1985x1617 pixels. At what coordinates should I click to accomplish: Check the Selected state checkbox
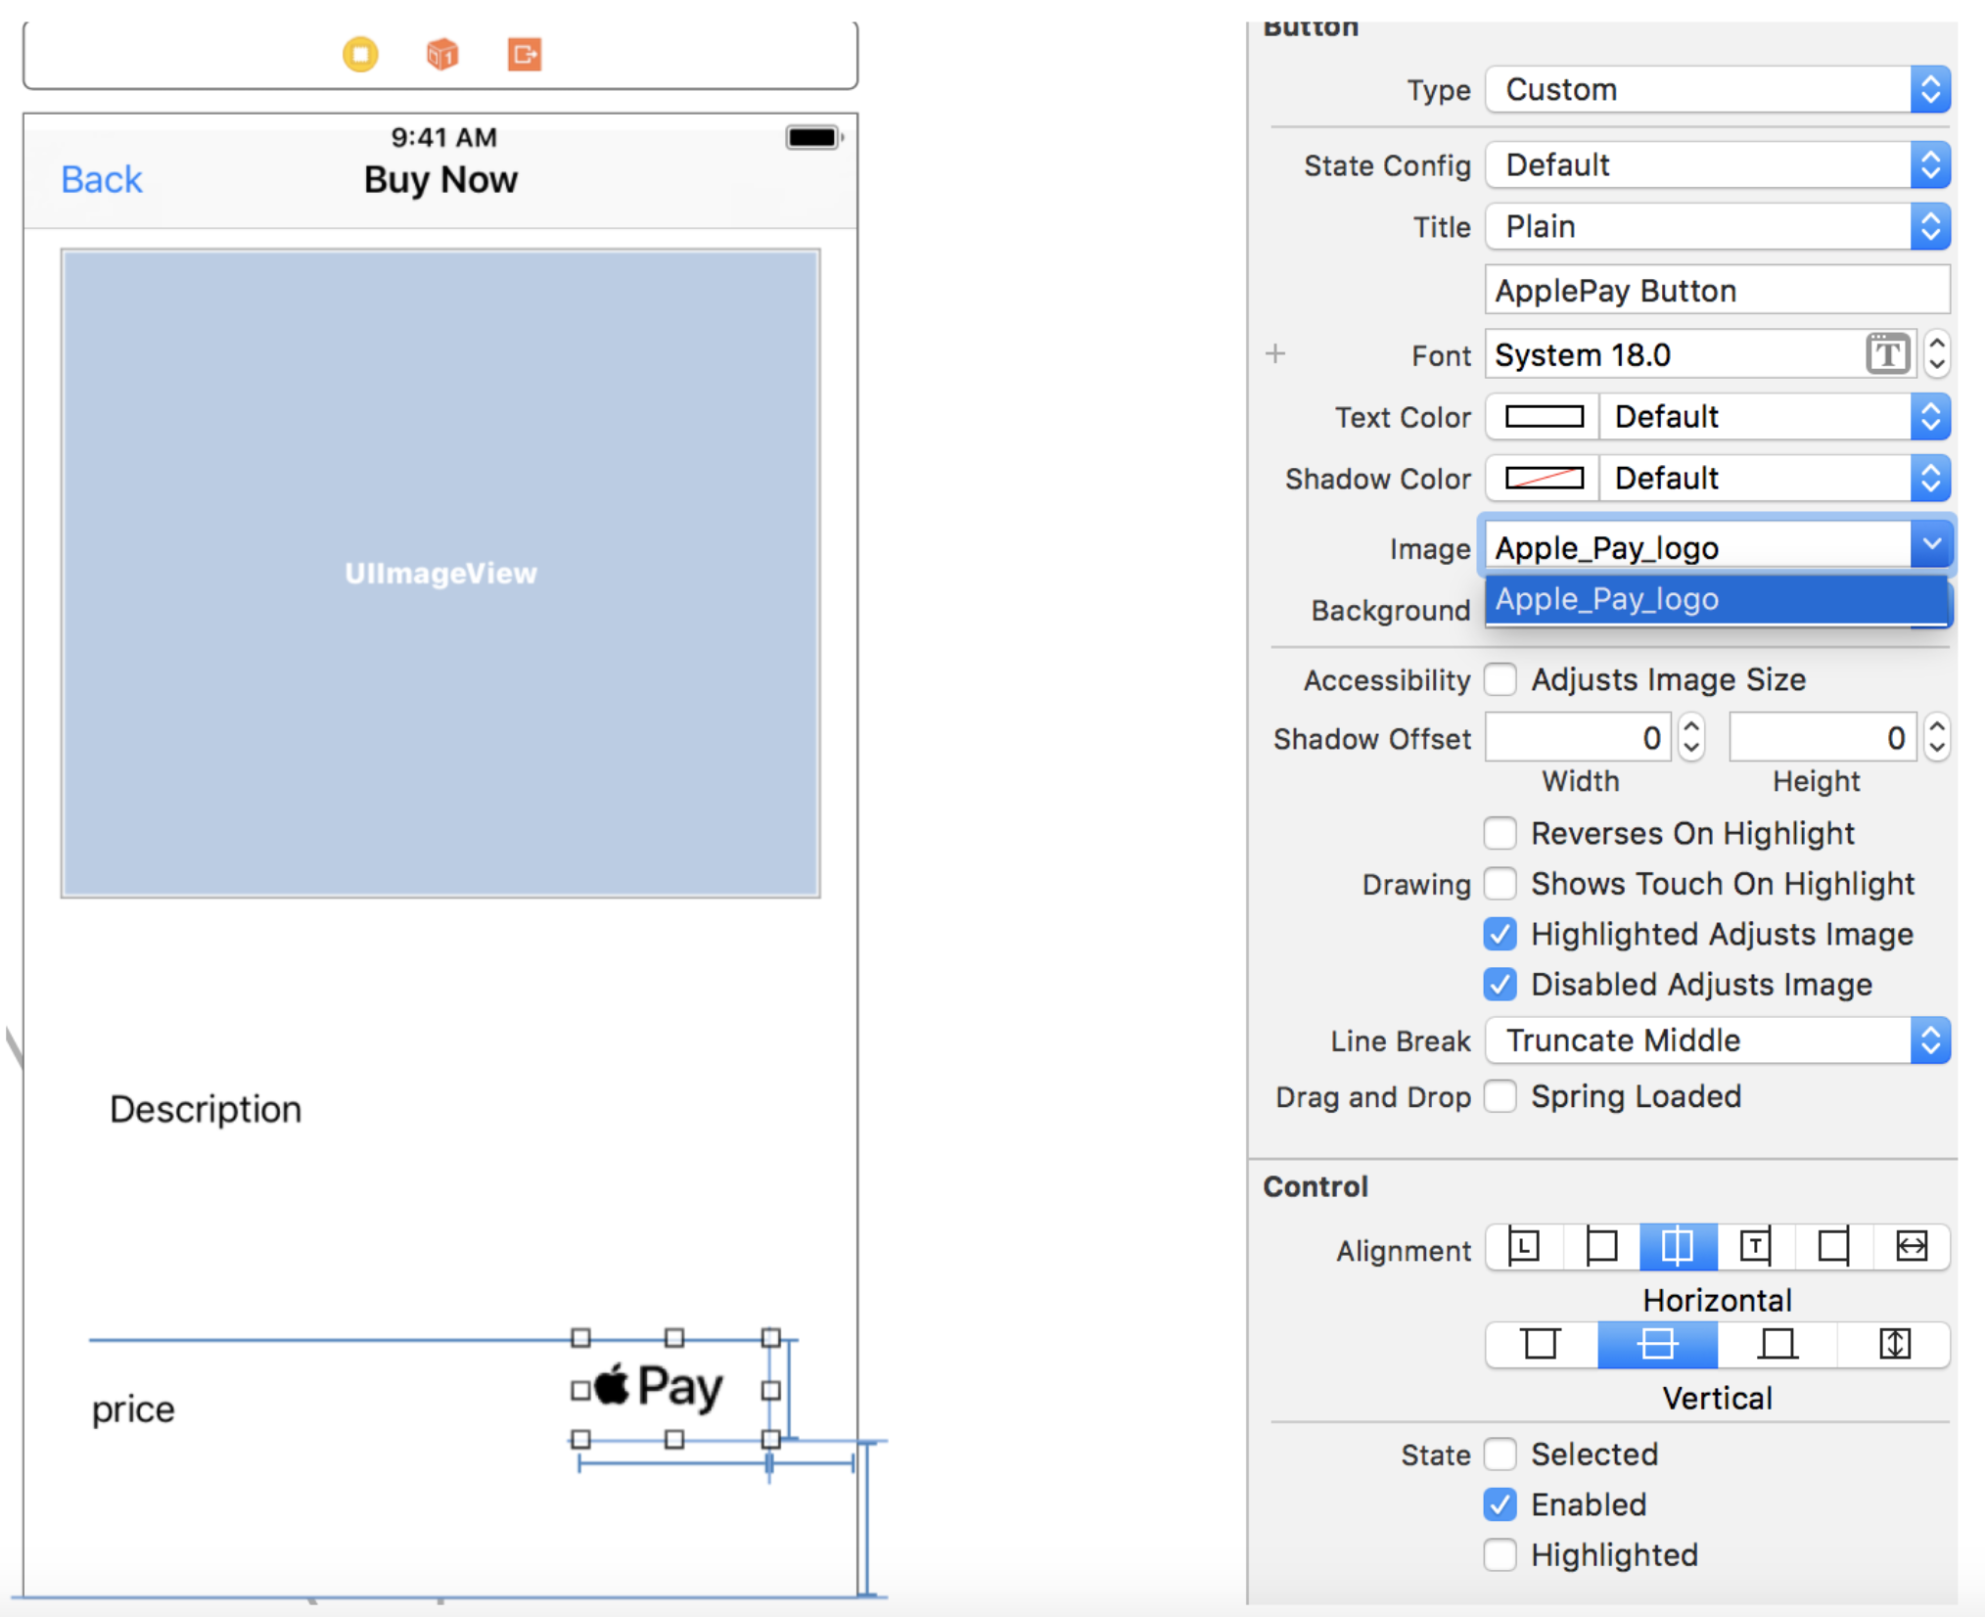coord(1500,1455)
